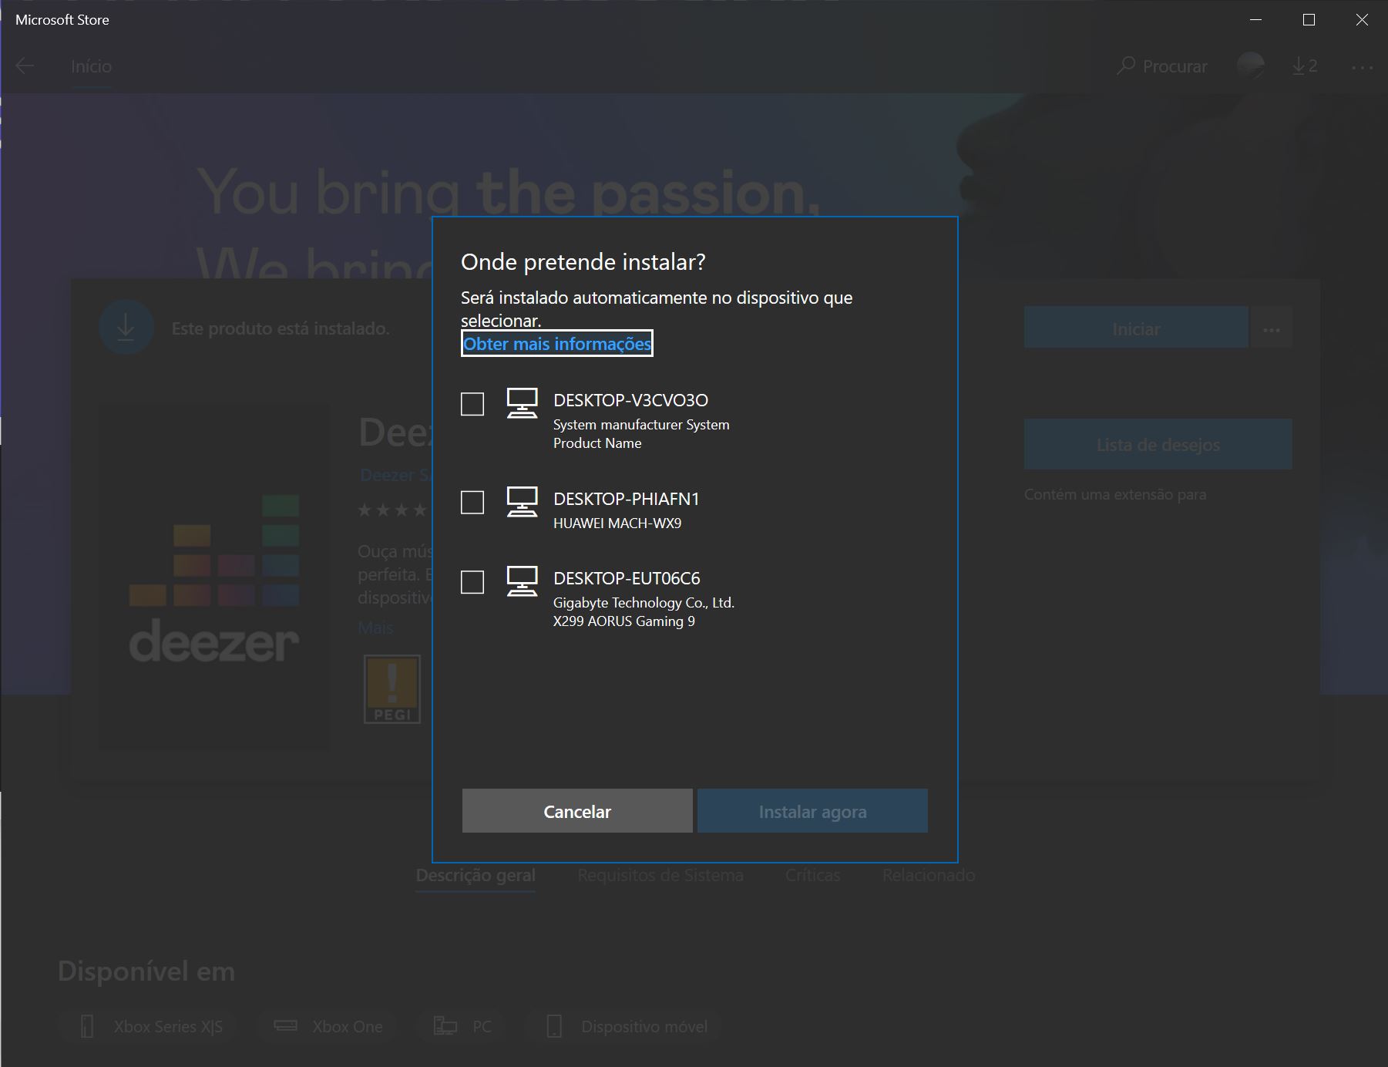This screenshot has height=1067, width=1388.
Task: Tick the DESKTOP-PHIAFN1 checkbox
Action: pyautogui.click(x=472, y=503)
